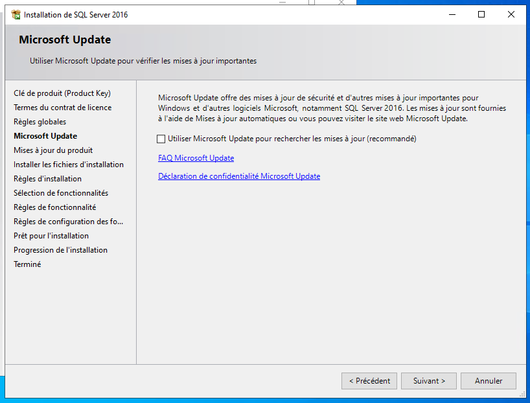Click the SQL Server setup title bar icon
The height and width of the screenshot is (403, 530).
pyautogui.click(x=16, y=14)
